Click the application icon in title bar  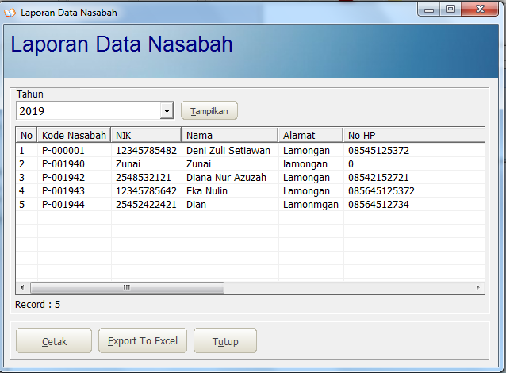(x=10, y=13)
